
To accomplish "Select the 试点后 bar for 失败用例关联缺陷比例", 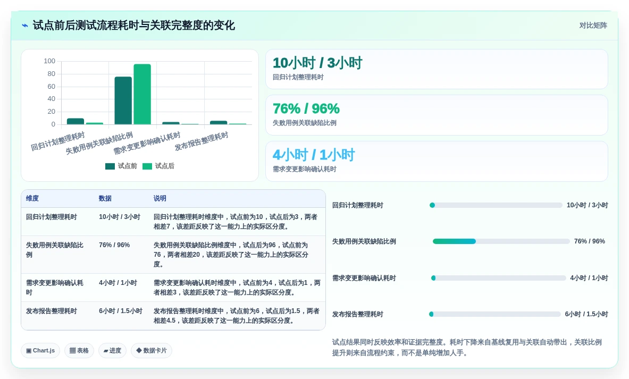I will tap(142, 94).
